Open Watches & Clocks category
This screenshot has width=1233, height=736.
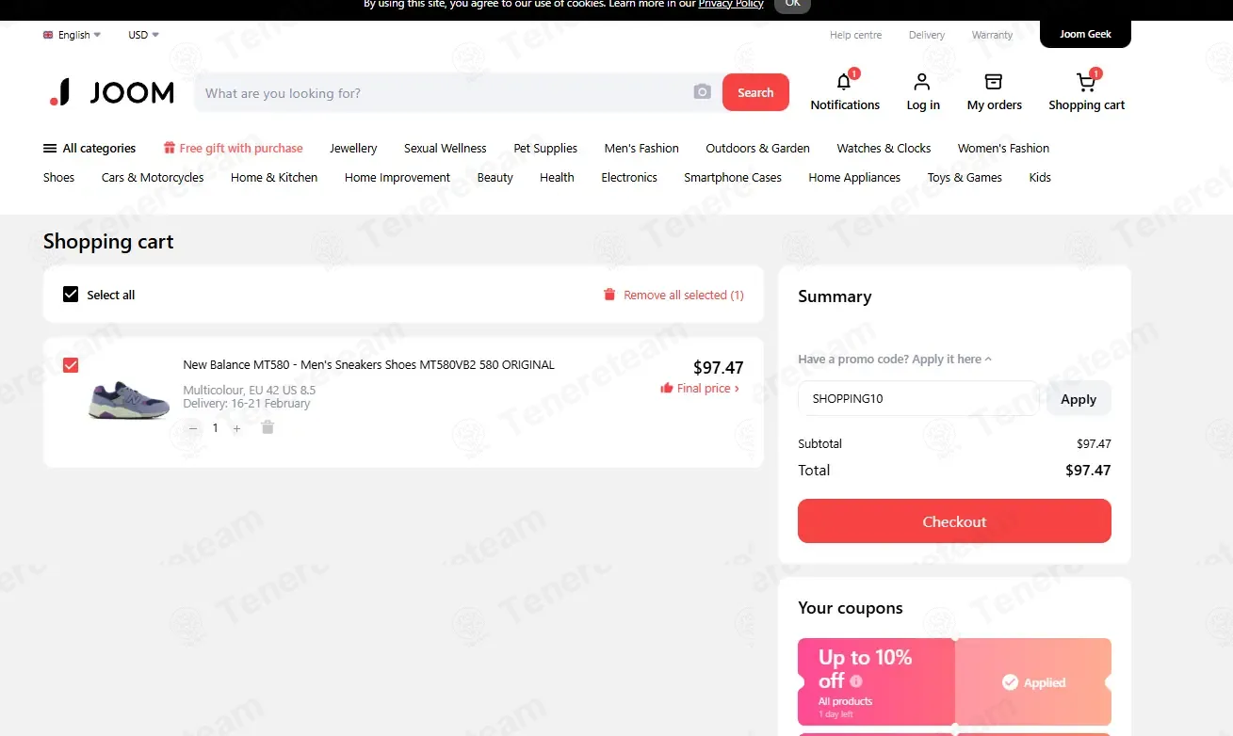tap(884, 148)
